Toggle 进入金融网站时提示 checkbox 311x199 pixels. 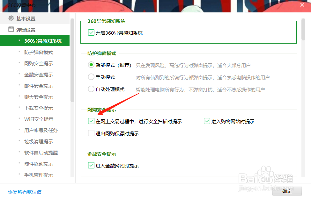(91, 165)
